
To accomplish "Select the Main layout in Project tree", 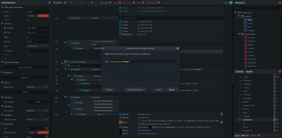I will (250, 20).
